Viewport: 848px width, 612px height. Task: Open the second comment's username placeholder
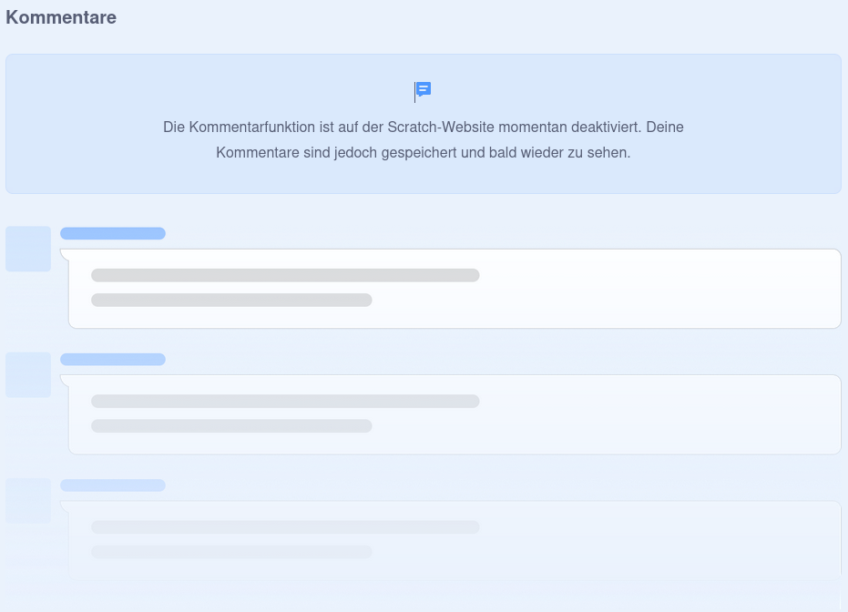click(113, 360)
